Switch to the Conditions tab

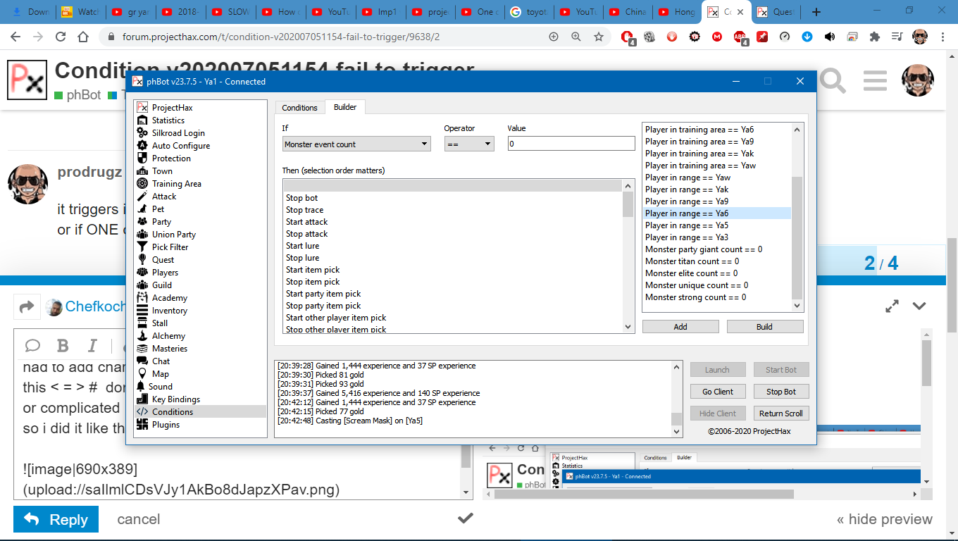[x=299, y=108]
